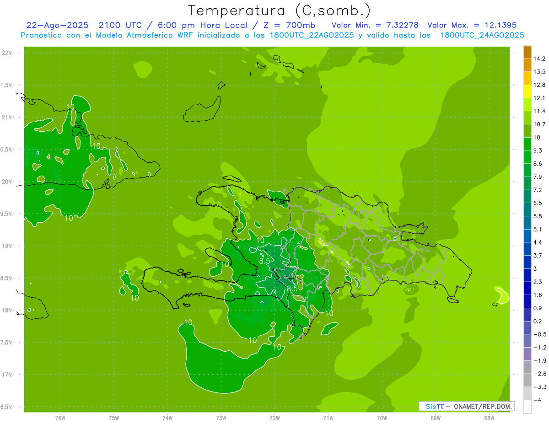
Task: Click the "71W" longitude axis label
Action: (x=328, y=418)
